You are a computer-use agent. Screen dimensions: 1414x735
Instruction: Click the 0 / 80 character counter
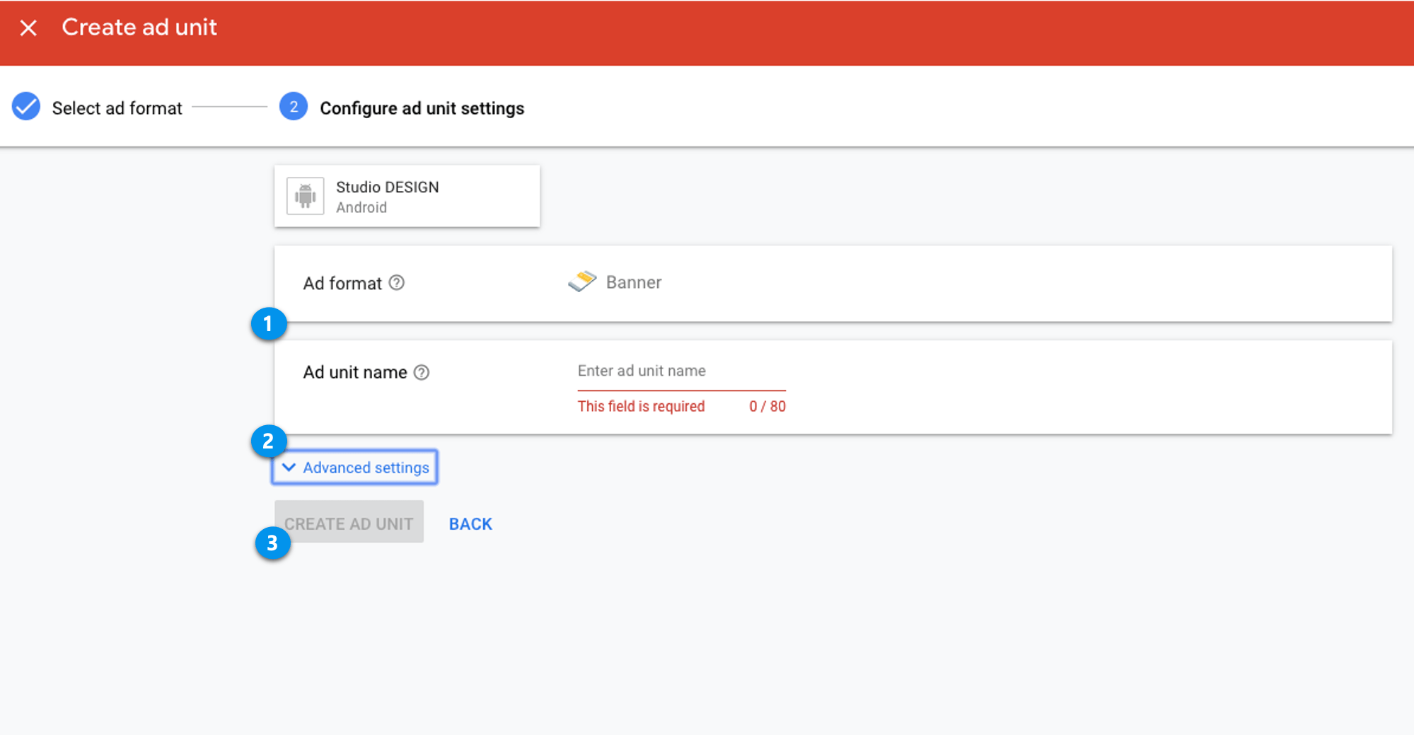(x=767, y=407)
